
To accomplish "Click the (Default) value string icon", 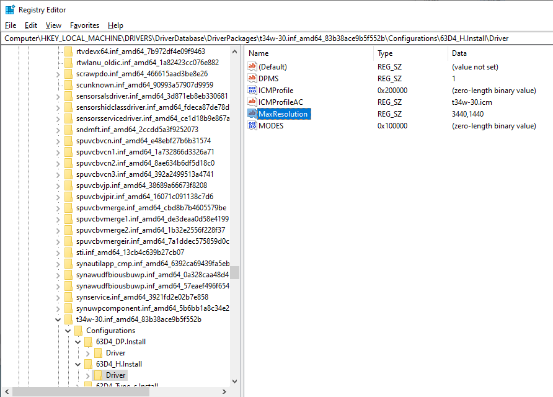I will [252, 67].
